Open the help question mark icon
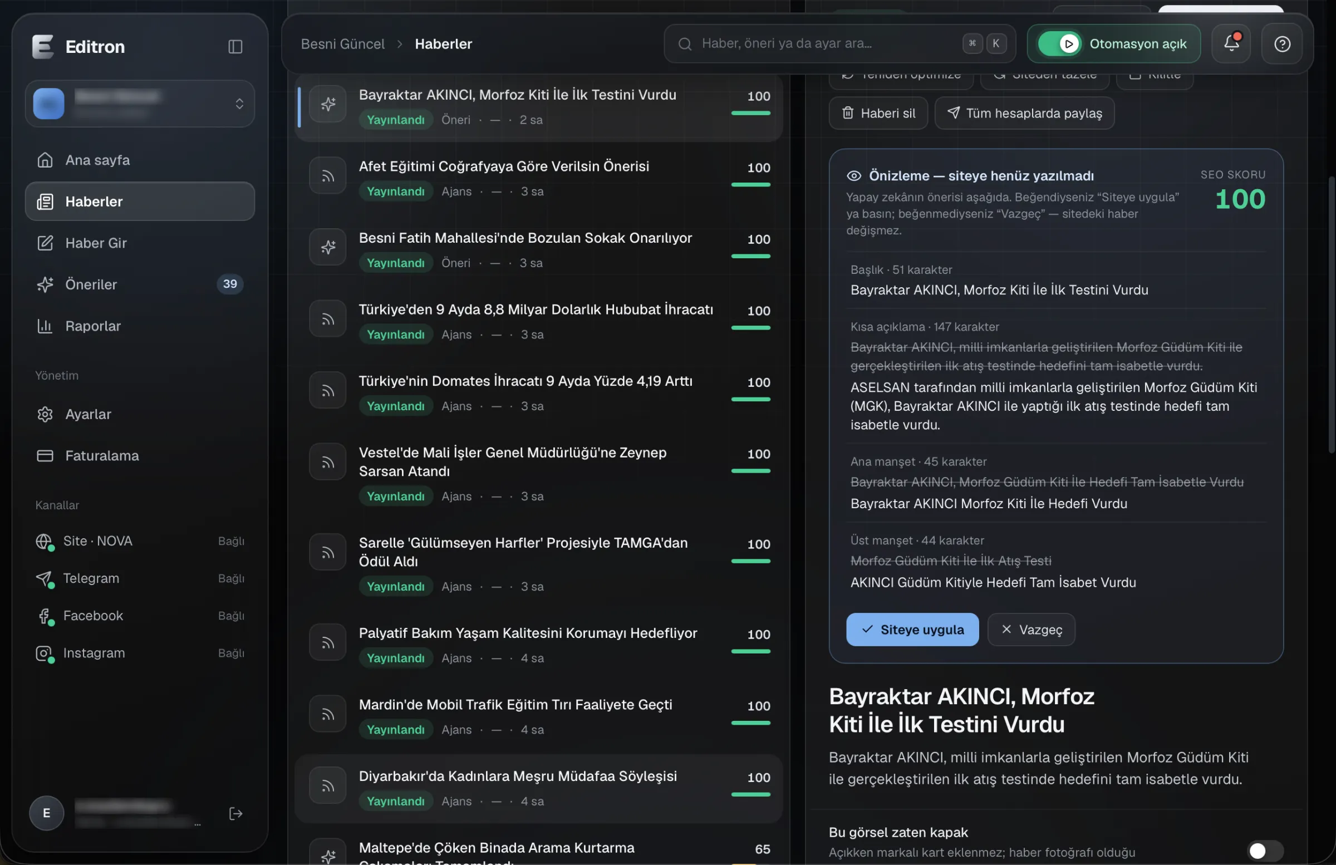The width and height of the screenshot is (1336, 865). (x=1282, y=43)
